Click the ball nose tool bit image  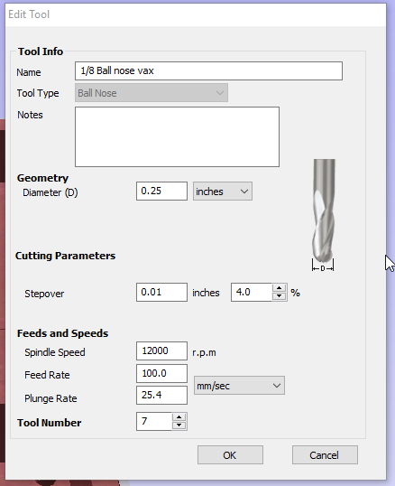[323, 215]
